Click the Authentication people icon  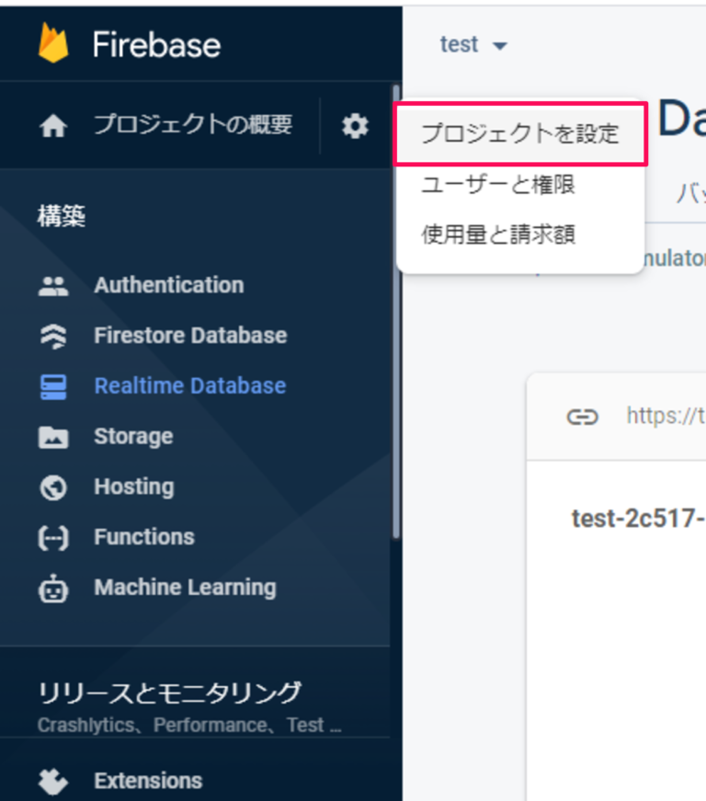point(53,286)
